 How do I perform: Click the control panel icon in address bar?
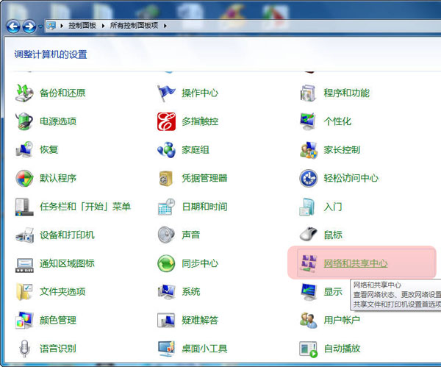pos(51,26)
